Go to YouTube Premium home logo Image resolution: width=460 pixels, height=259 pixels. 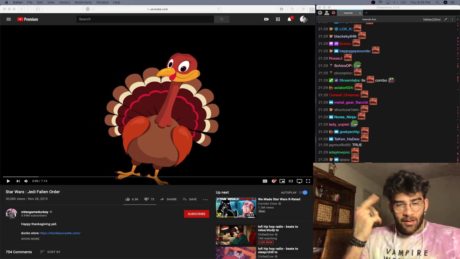point(28,19)
